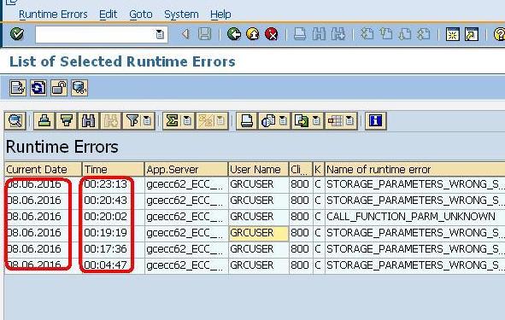Select the K column header
The height and width of the screenshot is (320, 505).
pyautogui.click(x=319, y=170)
